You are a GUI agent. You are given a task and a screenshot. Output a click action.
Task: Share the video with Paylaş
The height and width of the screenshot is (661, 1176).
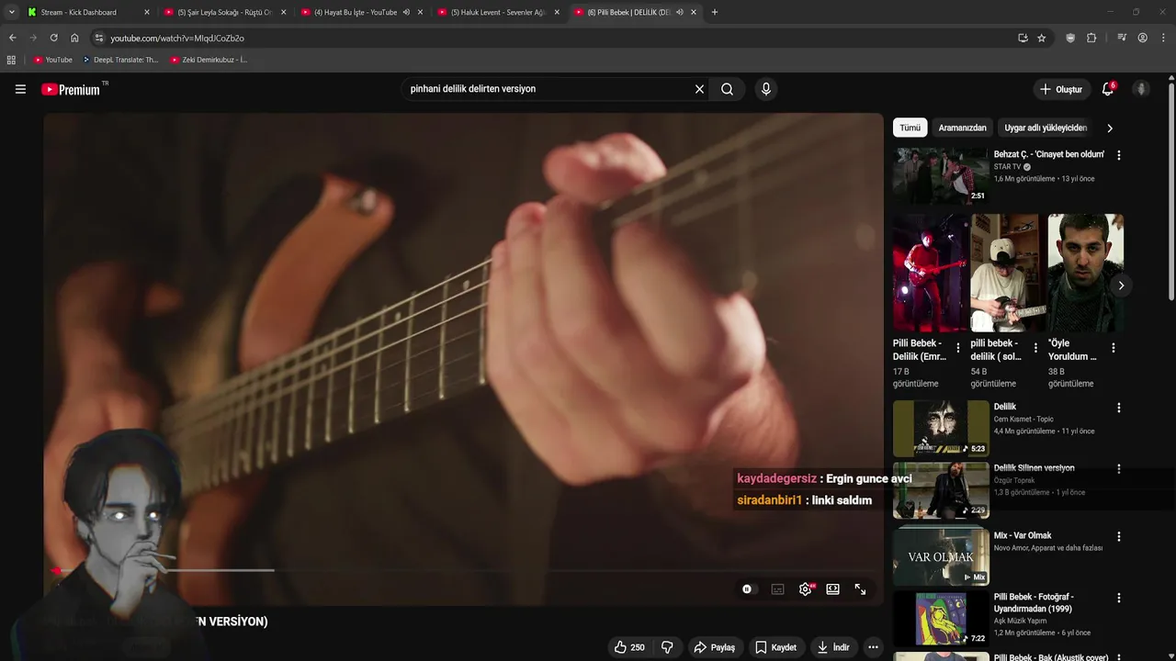click(x=714, y=647)
